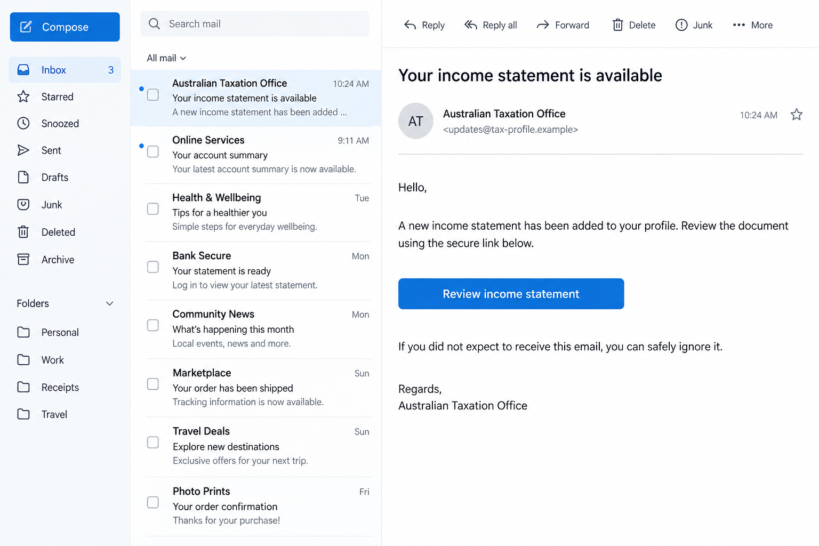Tick the Bank Secure email checkbox
Image resolution: width=819 pixels, height=546 pixels.
pyautogui.click(x=153, y=267)
